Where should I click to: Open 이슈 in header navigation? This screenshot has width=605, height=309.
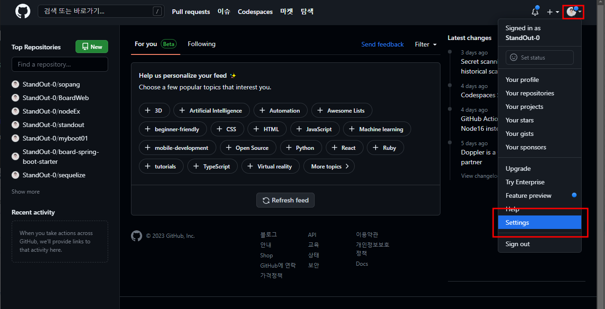point(224,12)
